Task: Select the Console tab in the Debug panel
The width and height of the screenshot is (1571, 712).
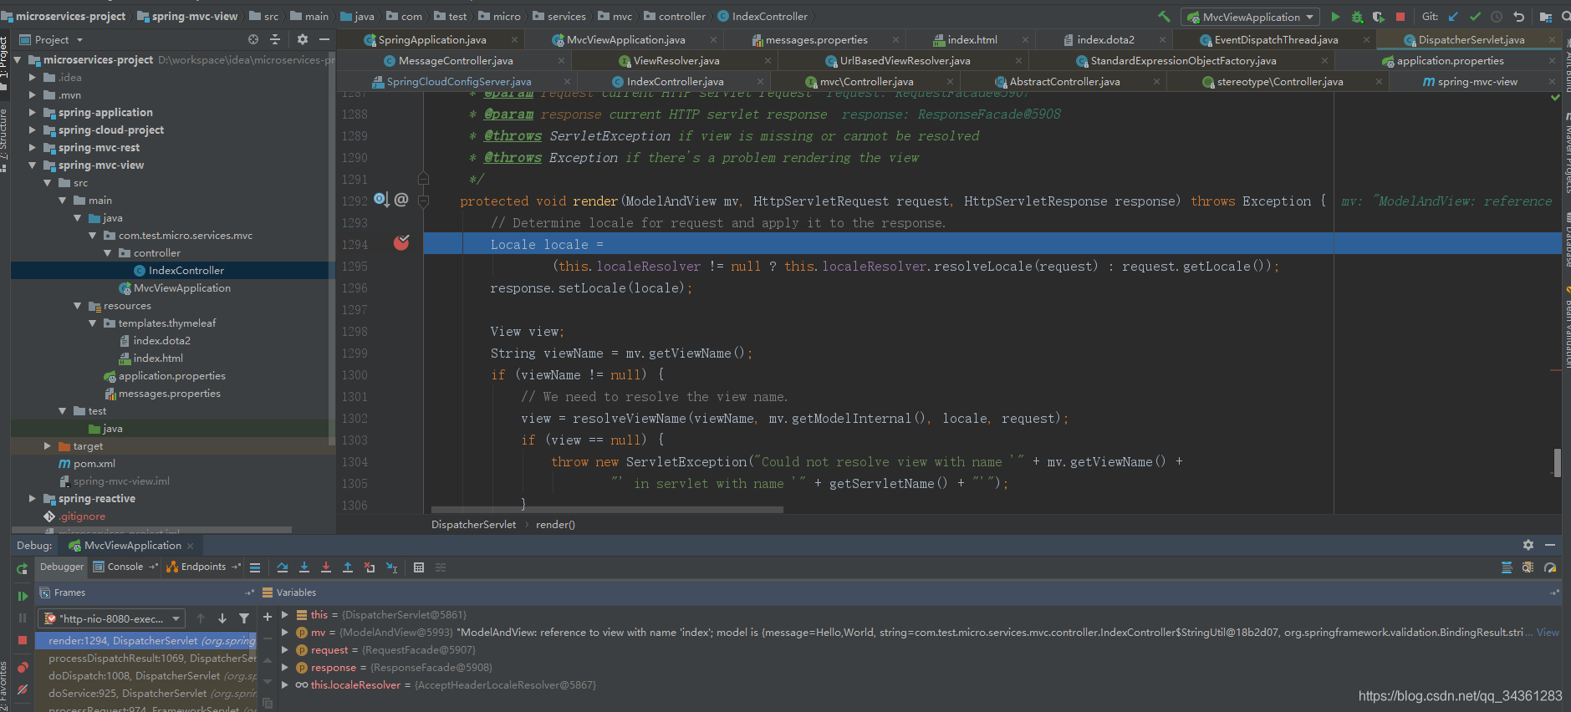Action: click(x=125, y=567)
